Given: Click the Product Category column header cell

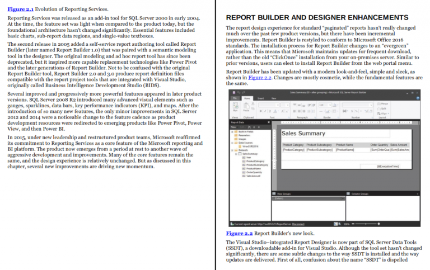Looking at the screenshot, I should tap(293, 145).
